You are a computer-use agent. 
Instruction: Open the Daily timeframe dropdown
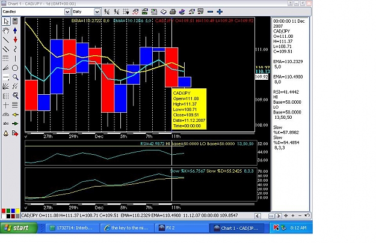coord(97,12)
